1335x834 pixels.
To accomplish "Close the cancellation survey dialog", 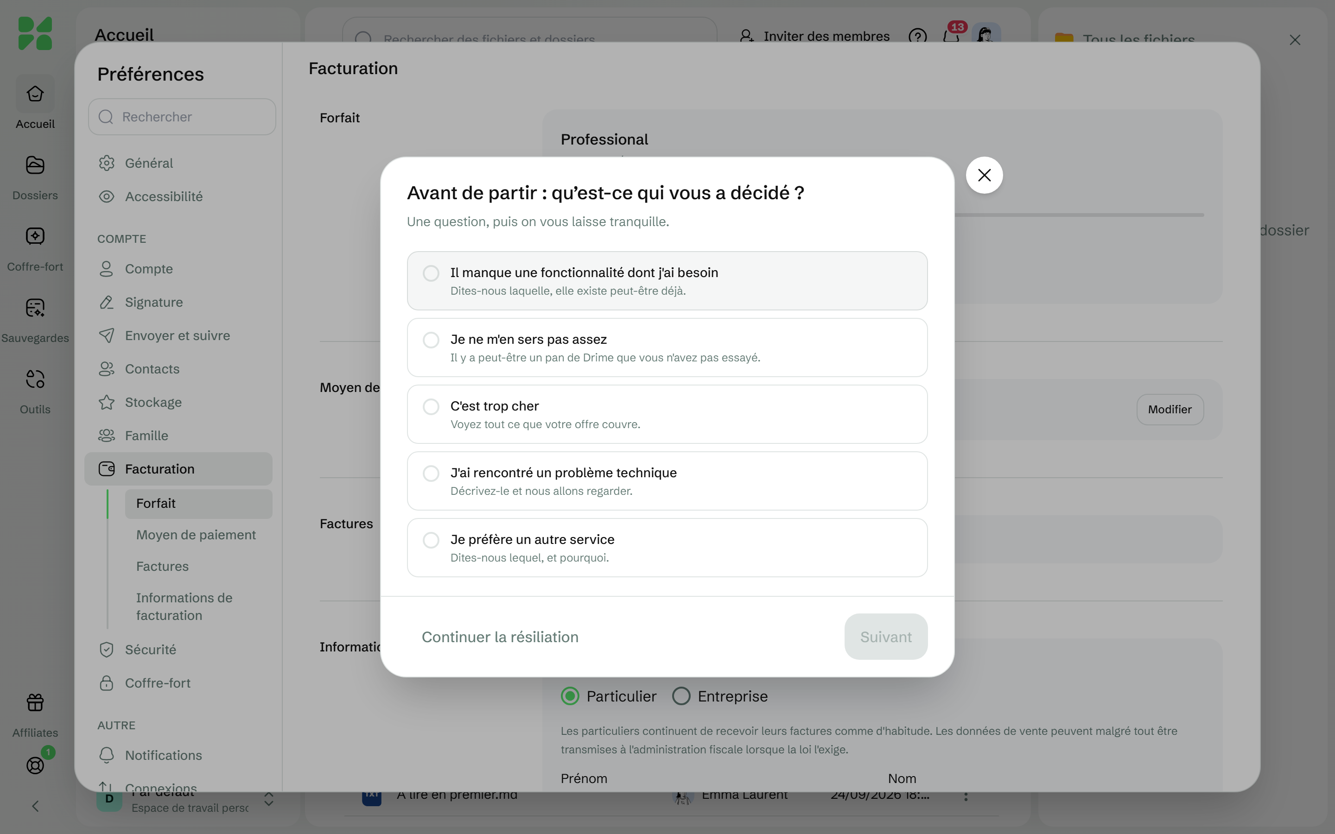I will pos(984,176).
